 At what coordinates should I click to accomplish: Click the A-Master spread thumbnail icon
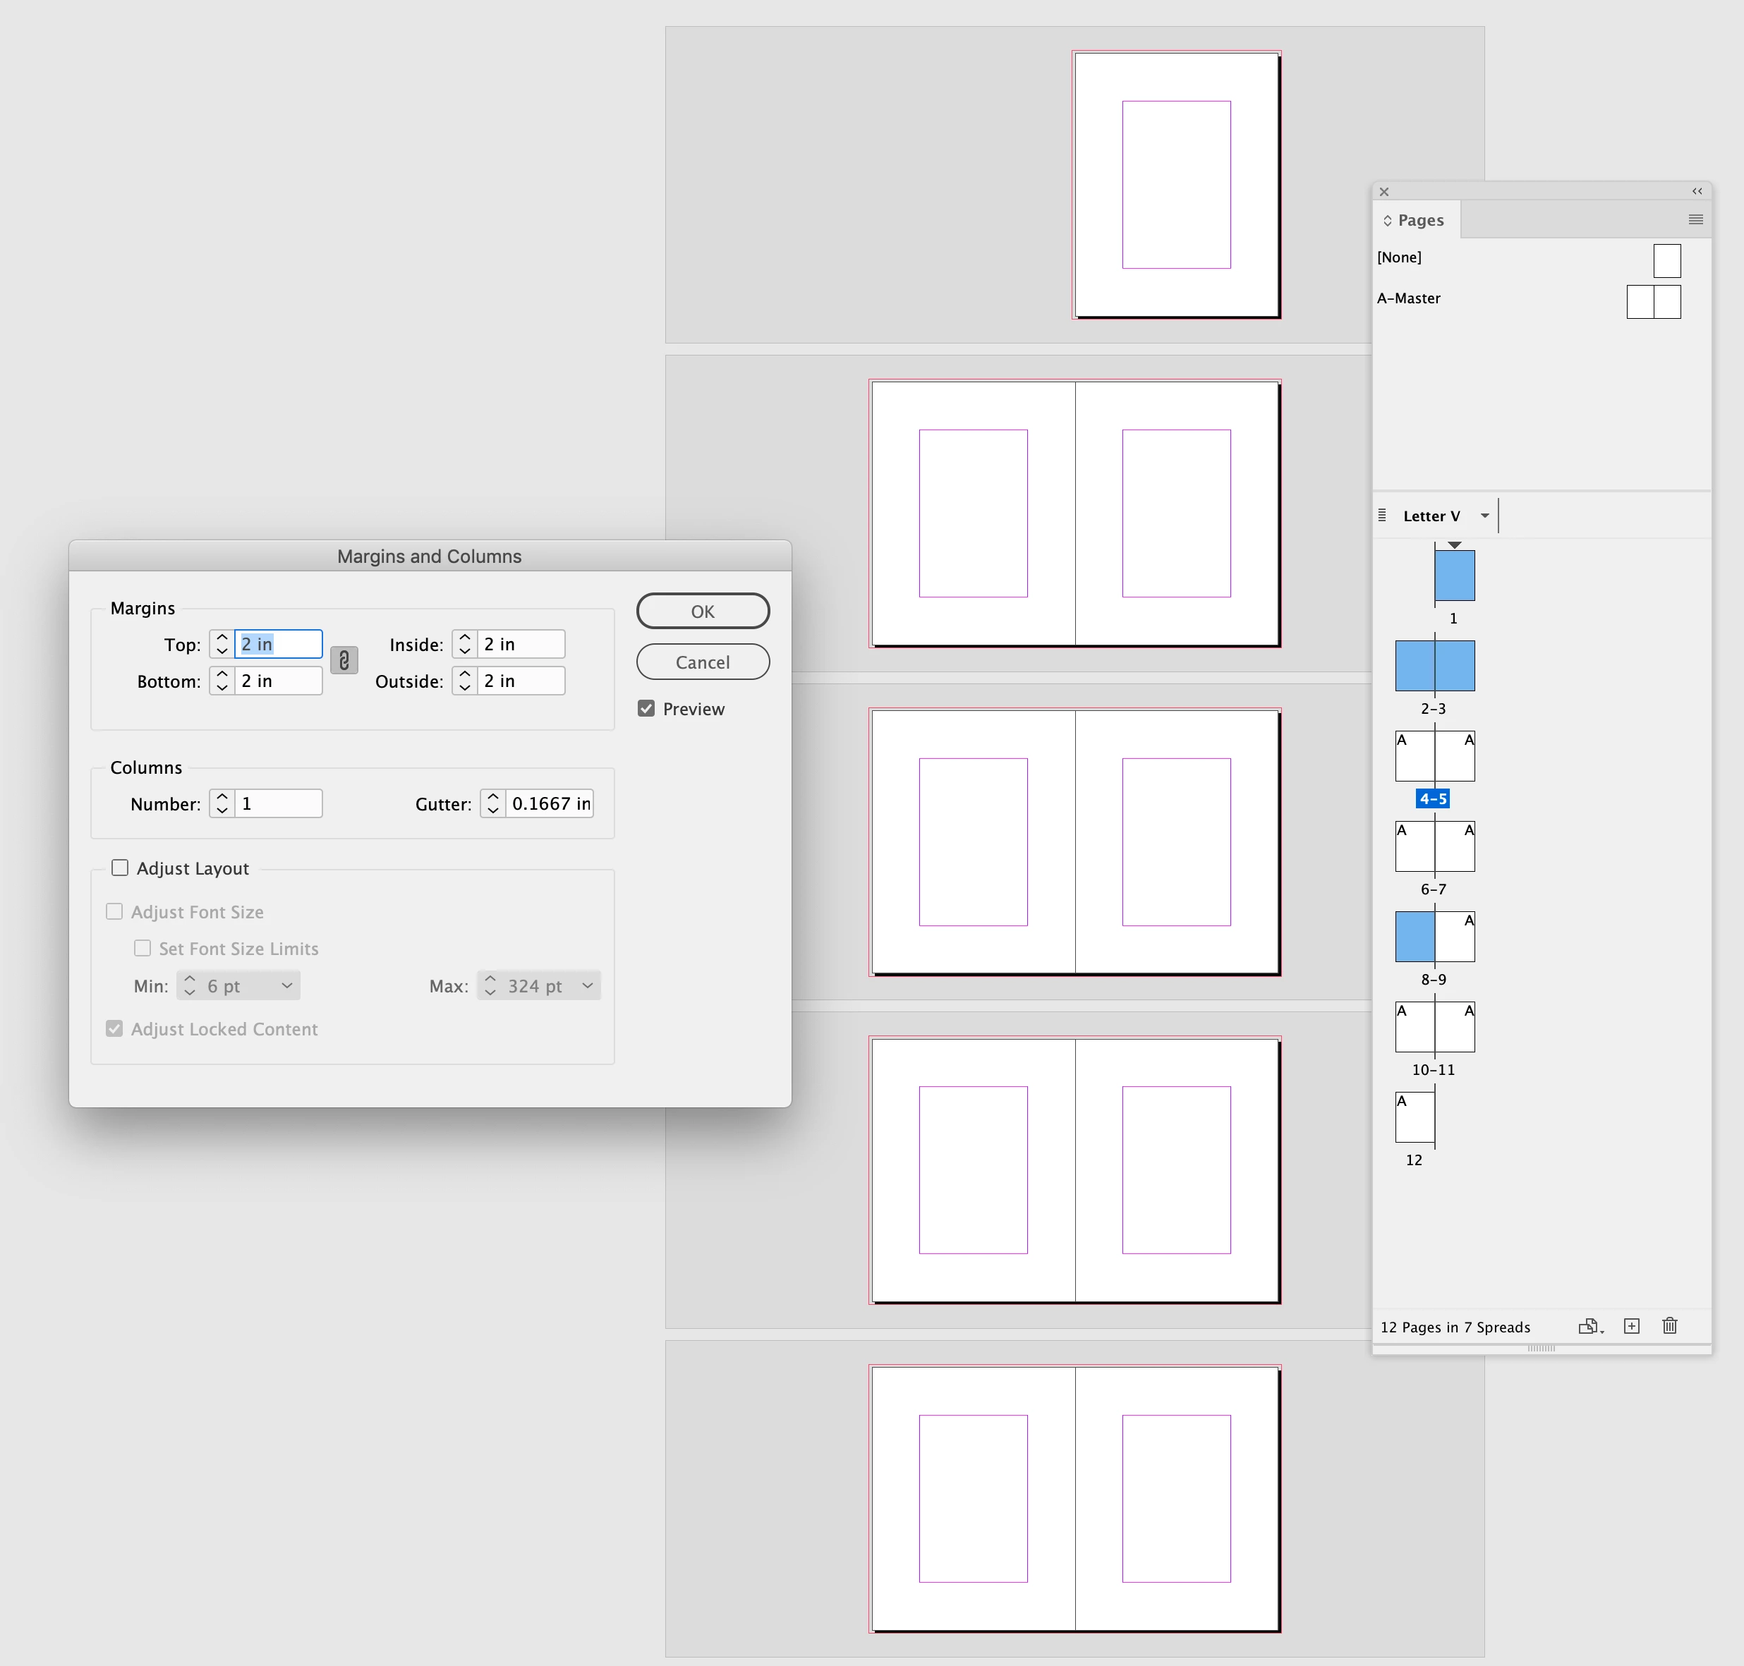[x=1652, y=302]
